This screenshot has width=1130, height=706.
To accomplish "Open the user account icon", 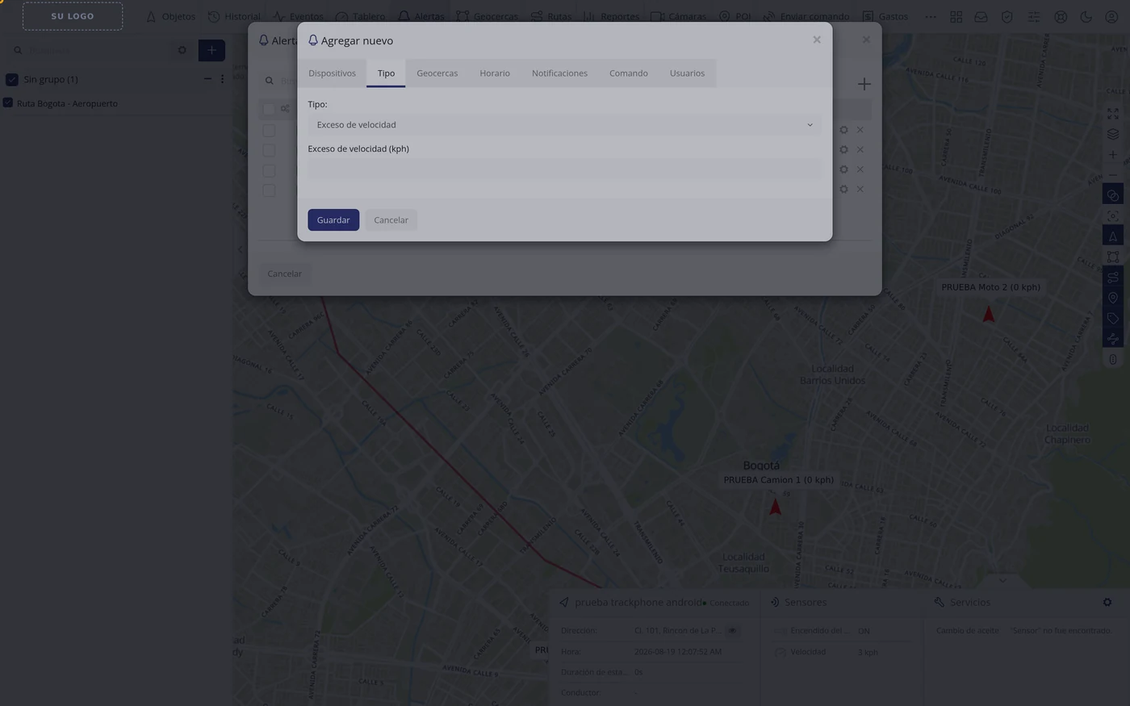I will click(1111, 16).
